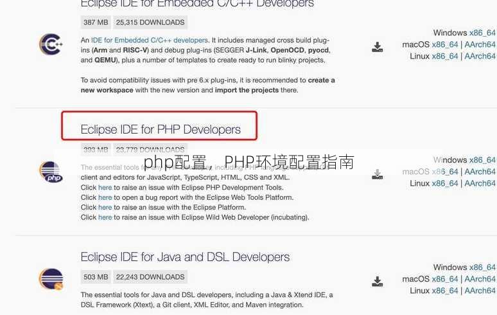
Task: Open Eclipse IDE for PHP Developers title
Action: tap(161, 129)
